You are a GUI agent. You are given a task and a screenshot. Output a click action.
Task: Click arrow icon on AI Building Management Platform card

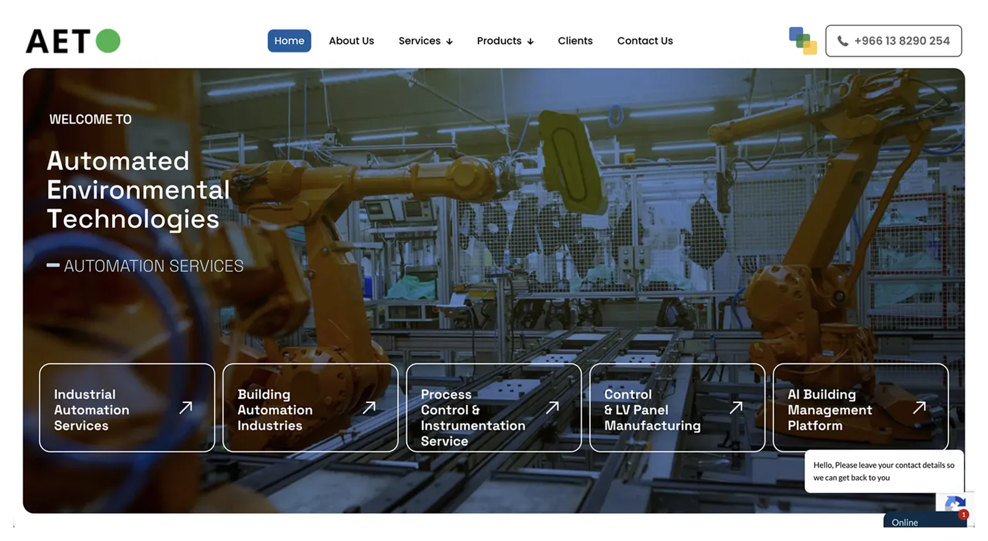click(x=920, y=407)
